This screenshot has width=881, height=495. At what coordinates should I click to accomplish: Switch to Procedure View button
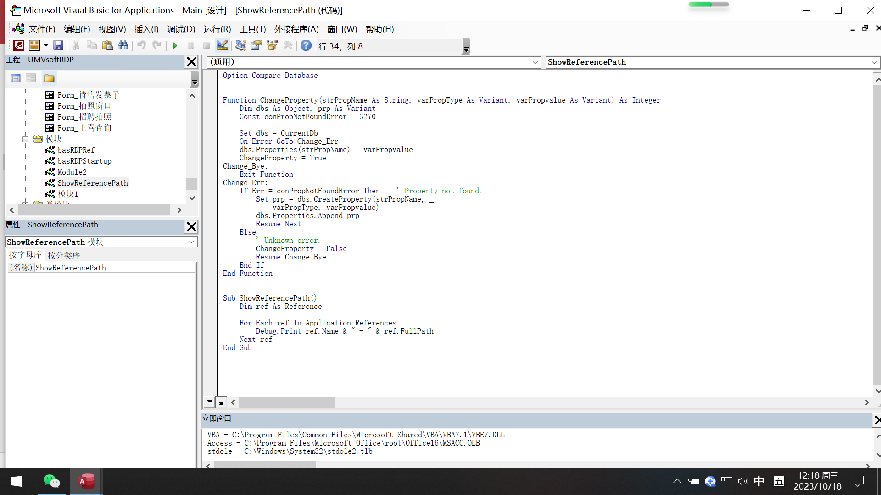tap(209, 402)
